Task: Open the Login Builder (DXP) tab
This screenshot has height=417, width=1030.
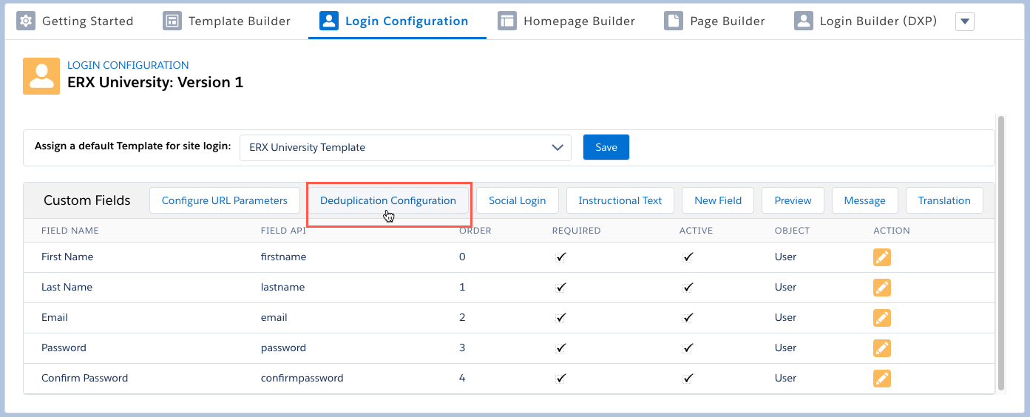Action: pos(878,21)
